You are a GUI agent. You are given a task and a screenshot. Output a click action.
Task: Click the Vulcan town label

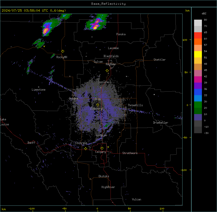coord(136,199)
